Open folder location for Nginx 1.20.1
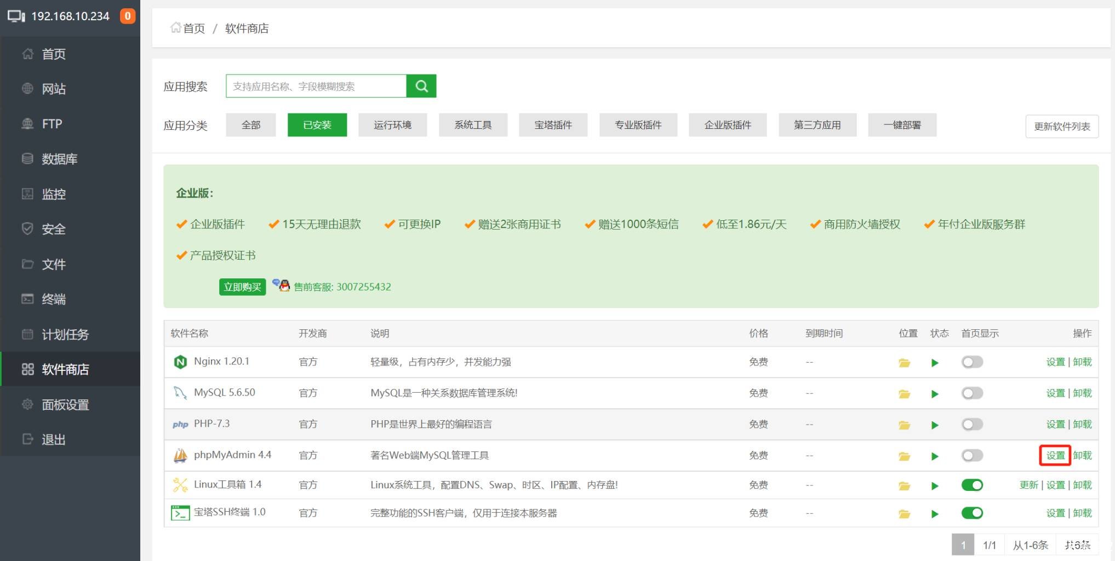The width and height of the screenshot is (1115, 561). (x=904, y=363)
